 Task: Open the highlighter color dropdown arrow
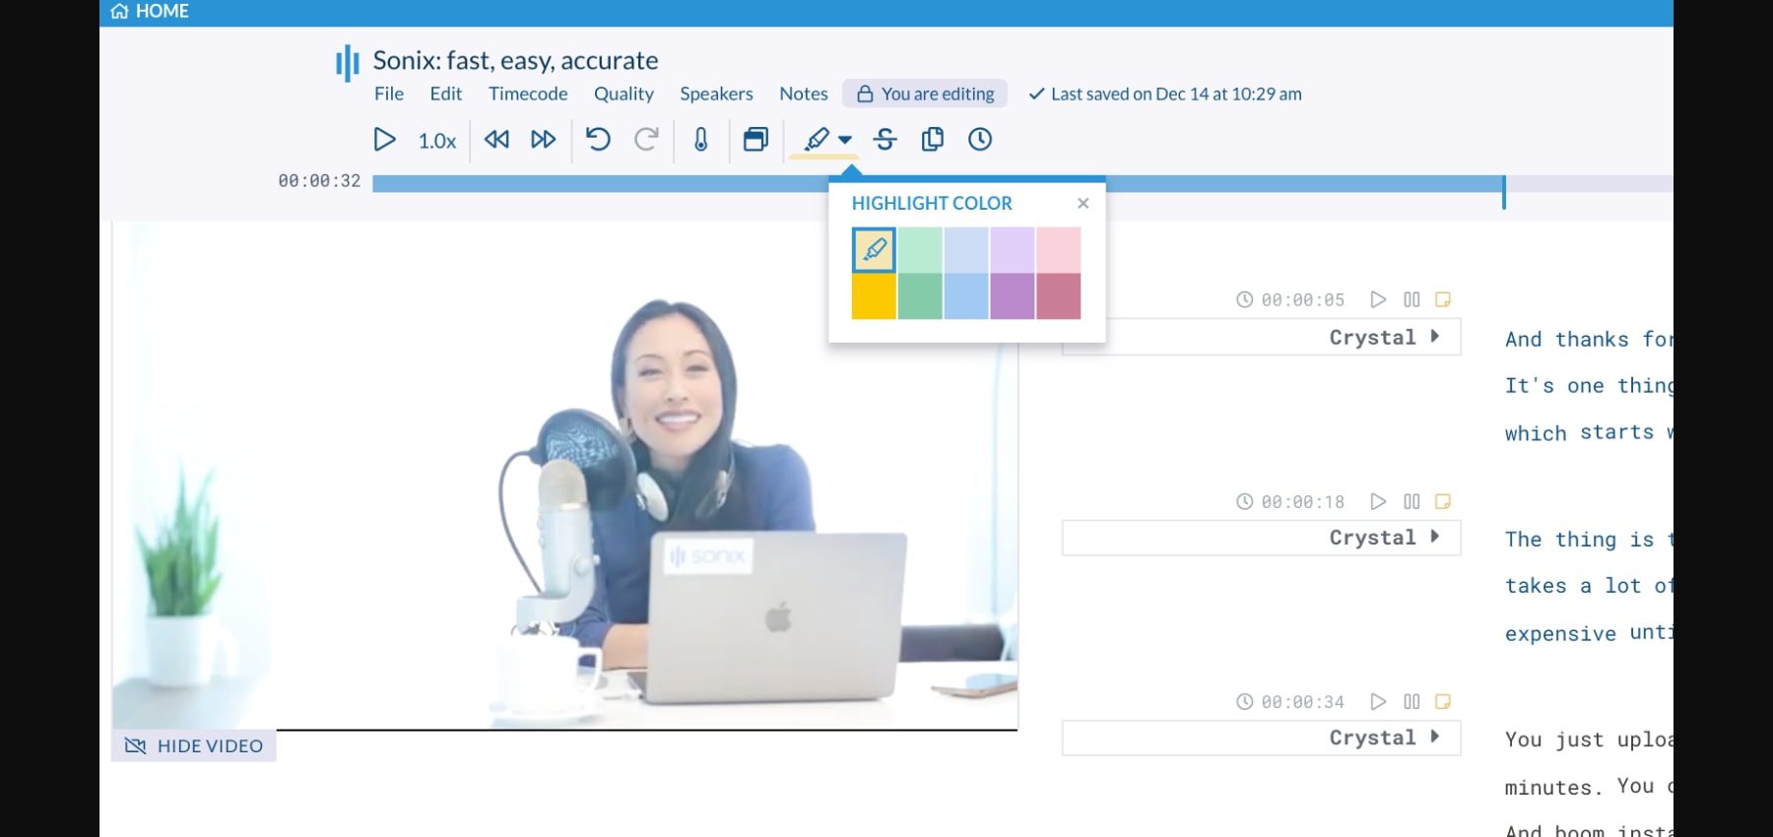click(x=845, y=140)
